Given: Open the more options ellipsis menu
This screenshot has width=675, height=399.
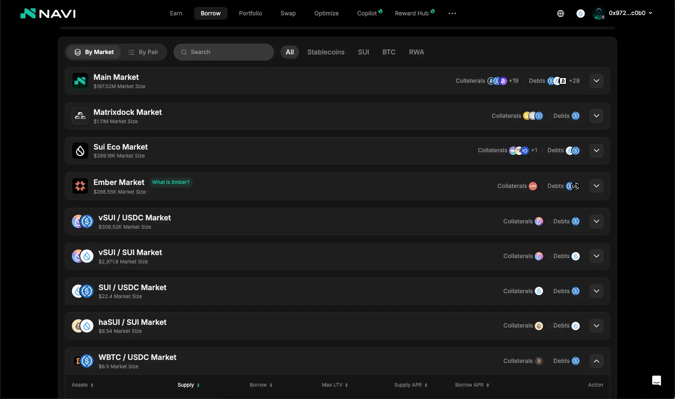Looking at the screenshot, I should 452,13.
